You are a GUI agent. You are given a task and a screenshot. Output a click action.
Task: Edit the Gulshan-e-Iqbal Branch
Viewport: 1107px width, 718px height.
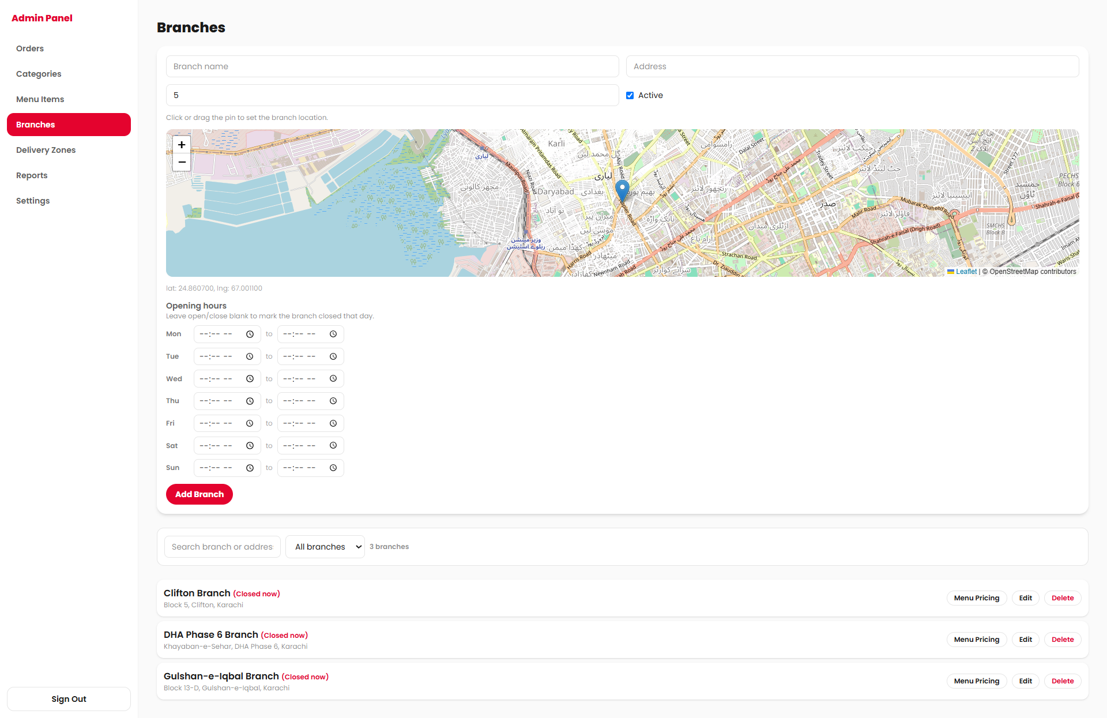tap(1026, 681)
